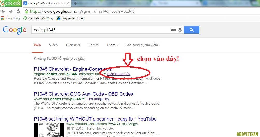Viewport: 260px width, 137px height.
Task: Switch to the Hình ảnh results tab
Action: pos(73,45)
